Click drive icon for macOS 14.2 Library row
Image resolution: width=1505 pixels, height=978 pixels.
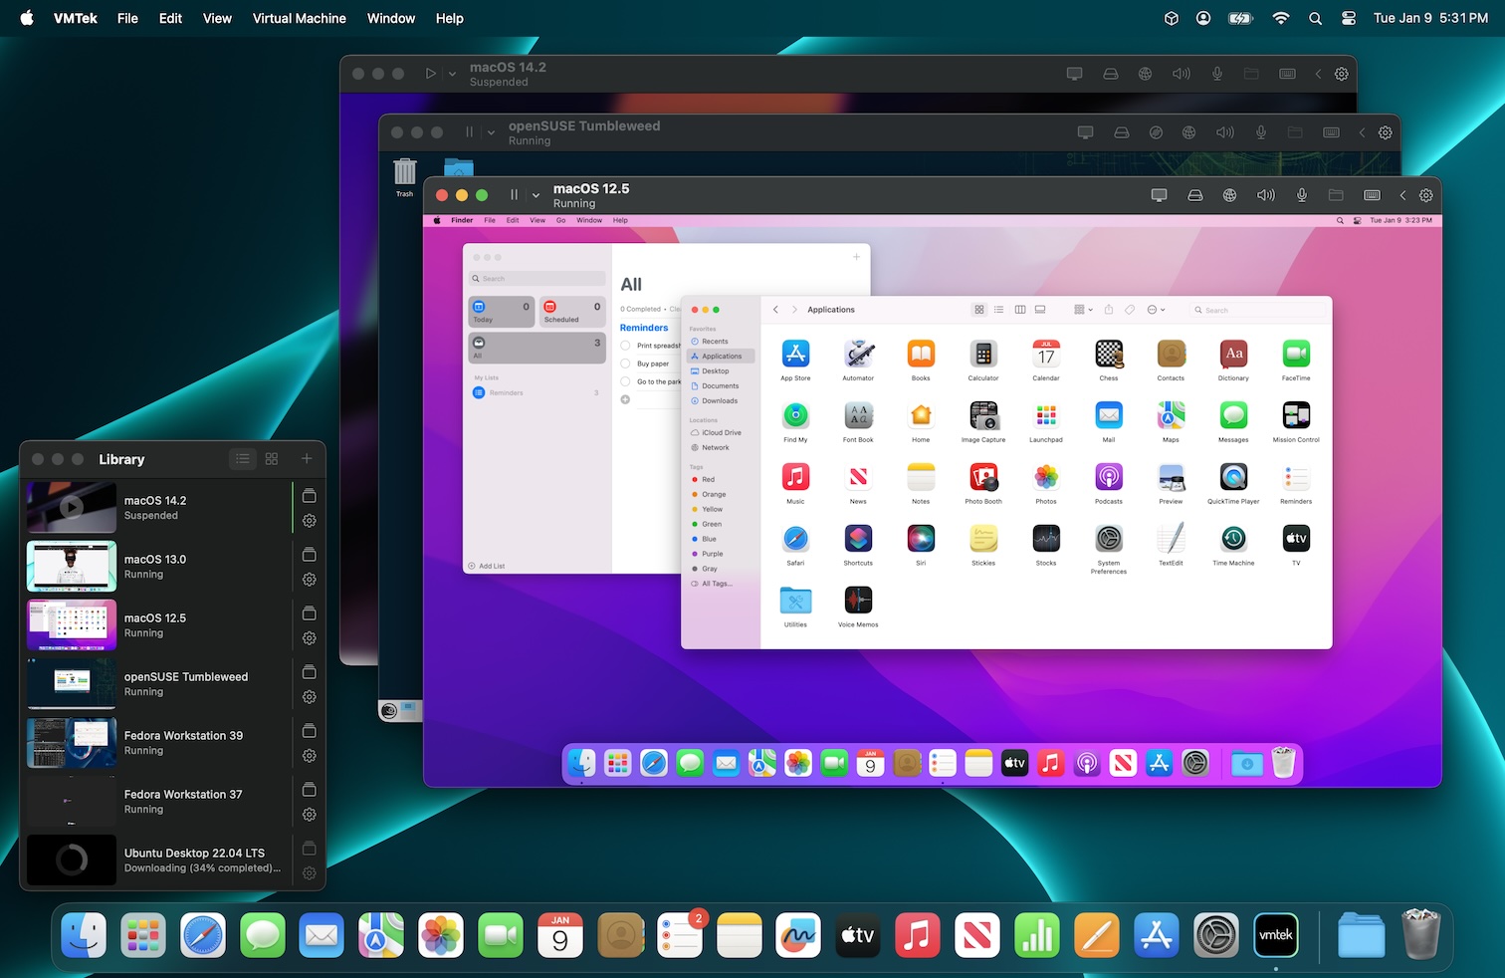pyautogui.click(x=309, y=495)
